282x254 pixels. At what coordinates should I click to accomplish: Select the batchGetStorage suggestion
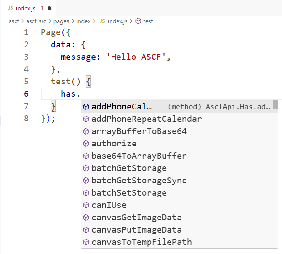click(x=180, y=168)
